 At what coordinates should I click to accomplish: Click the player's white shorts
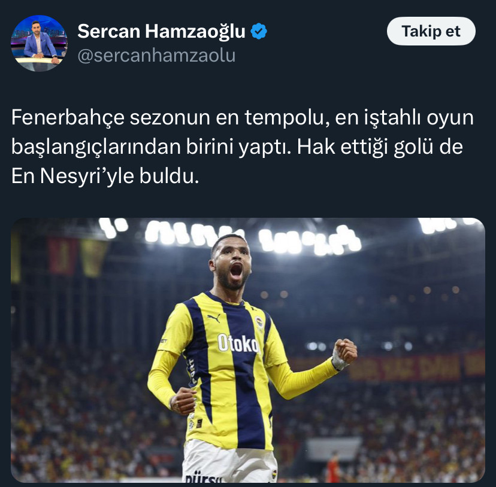pos(230,462)
